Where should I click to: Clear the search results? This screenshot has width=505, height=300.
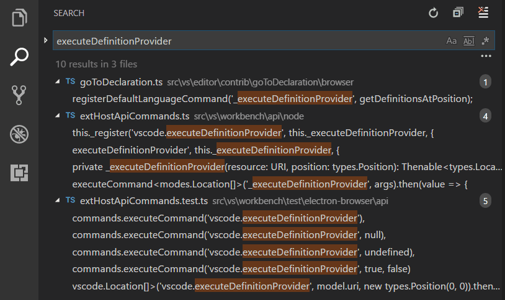pos(483,13)
